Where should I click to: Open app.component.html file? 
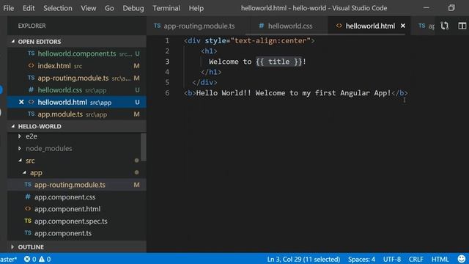click(x=76, y=209)
